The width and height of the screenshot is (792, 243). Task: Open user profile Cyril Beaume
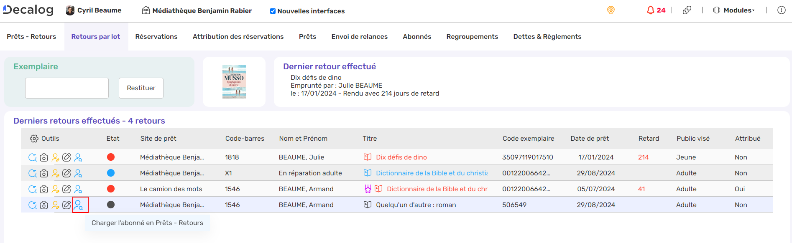click(94, 10)
